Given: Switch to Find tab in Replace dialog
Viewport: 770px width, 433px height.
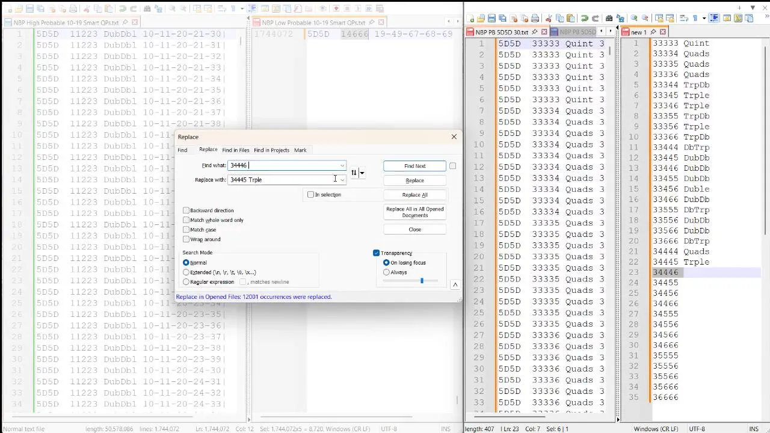Looking at the screenshot, I should point(182,150).
